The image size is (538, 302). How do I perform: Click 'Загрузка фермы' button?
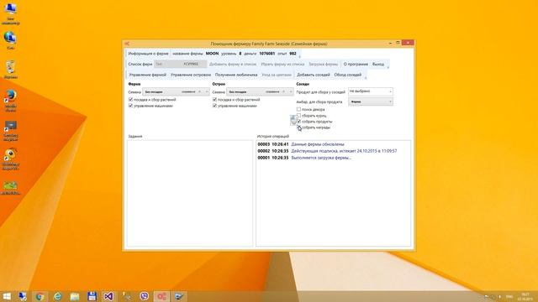coord(323,64)
